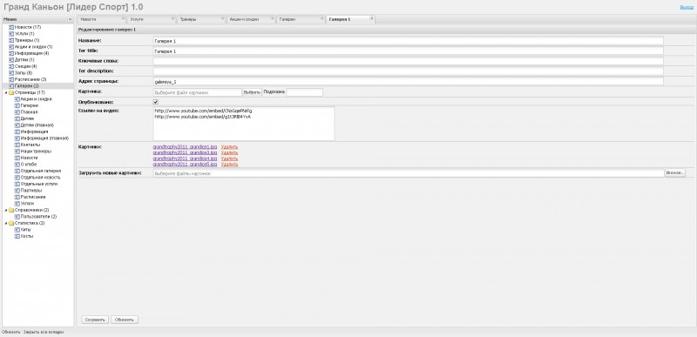Click the icon next to Залы (8)

[x=11, y=73]
